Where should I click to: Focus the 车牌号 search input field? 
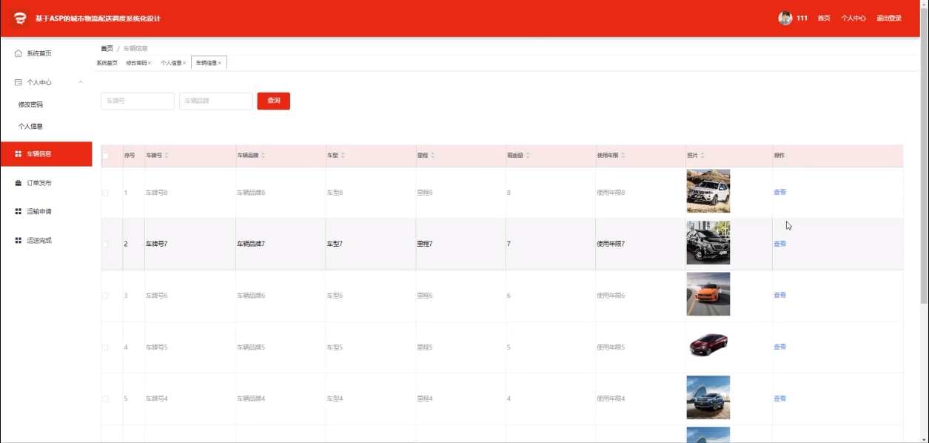point(137,101)
